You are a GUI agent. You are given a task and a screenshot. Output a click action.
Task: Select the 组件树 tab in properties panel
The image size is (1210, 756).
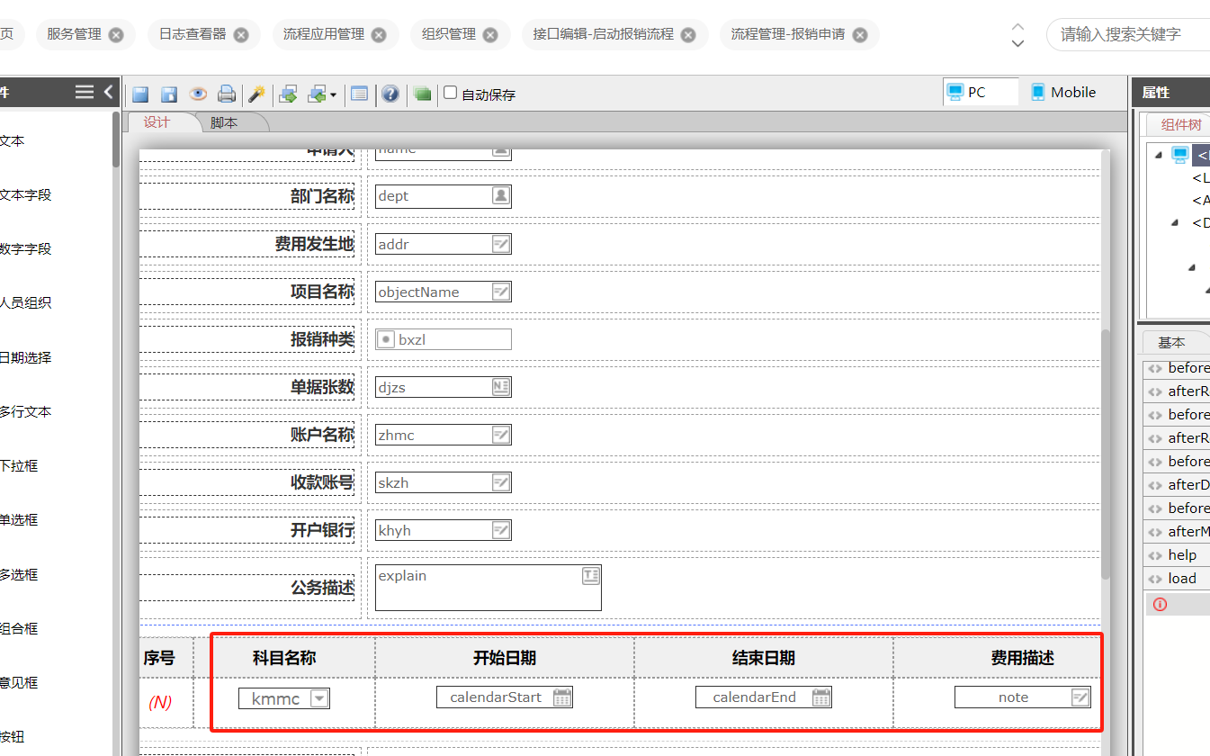(1180, 125)
